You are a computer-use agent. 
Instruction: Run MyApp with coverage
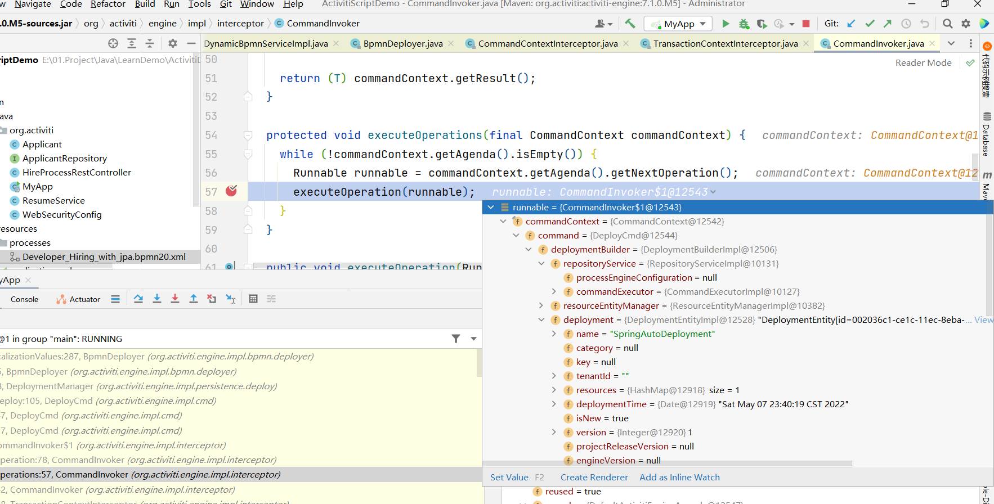[x=762, y=24]
